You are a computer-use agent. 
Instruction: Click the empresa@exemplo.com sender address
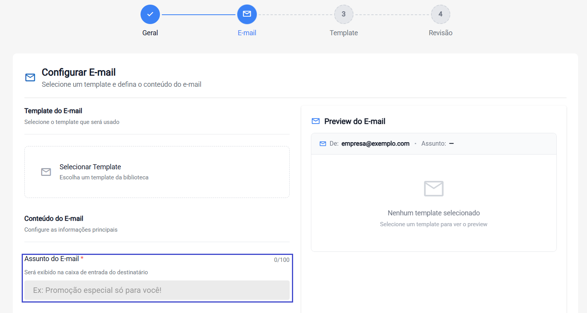tap(375, 143)
